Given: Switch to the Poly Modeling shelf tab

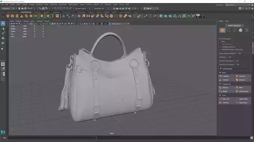Looking at the screenshot, I should pos(26,12).
